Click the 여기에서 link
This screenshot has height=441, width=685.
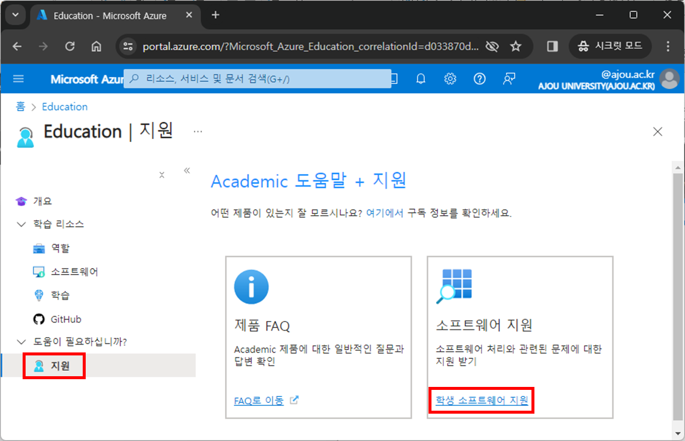384,213
